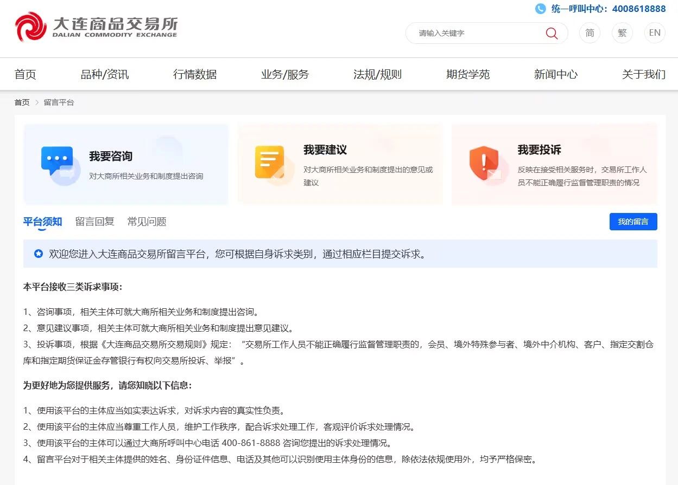This screenshot has width=678, height=485.
Task: Click the yellow note suggestion icon
Action: pos(270,162)
